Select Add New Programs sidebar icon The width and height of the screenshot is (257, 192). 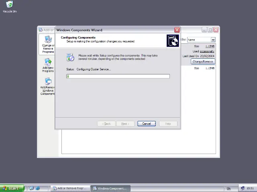[48, 65]
